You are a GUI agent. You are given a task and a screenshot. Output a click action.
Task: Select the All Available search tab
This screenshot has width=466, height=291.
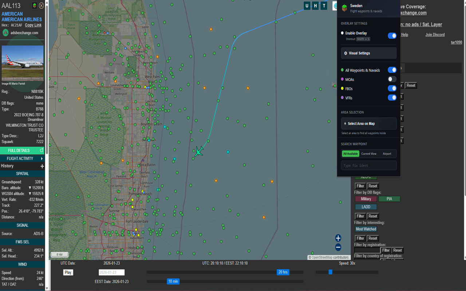pos(350,154)
